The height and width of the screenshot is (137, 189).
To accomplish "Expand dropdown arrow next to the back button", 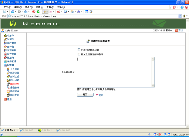I will [x=16, y=12].
